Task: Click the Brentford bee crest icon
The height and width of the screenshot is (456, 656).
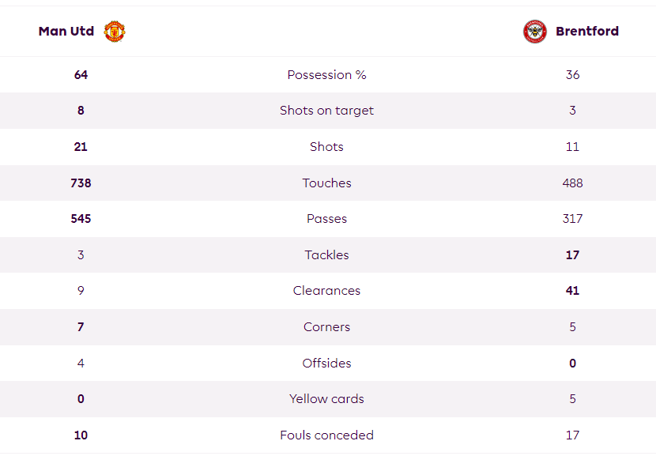Action: [x=534, y=32]
